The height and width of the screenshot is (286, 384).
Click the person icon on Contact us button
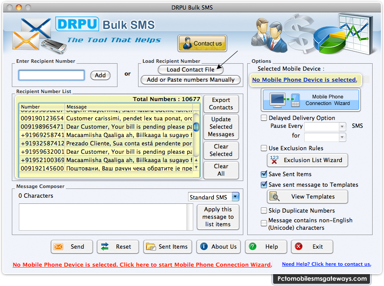click(187, 43)
